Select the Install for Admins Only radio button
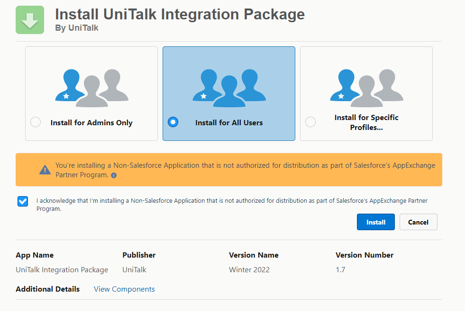 (36, 122)
